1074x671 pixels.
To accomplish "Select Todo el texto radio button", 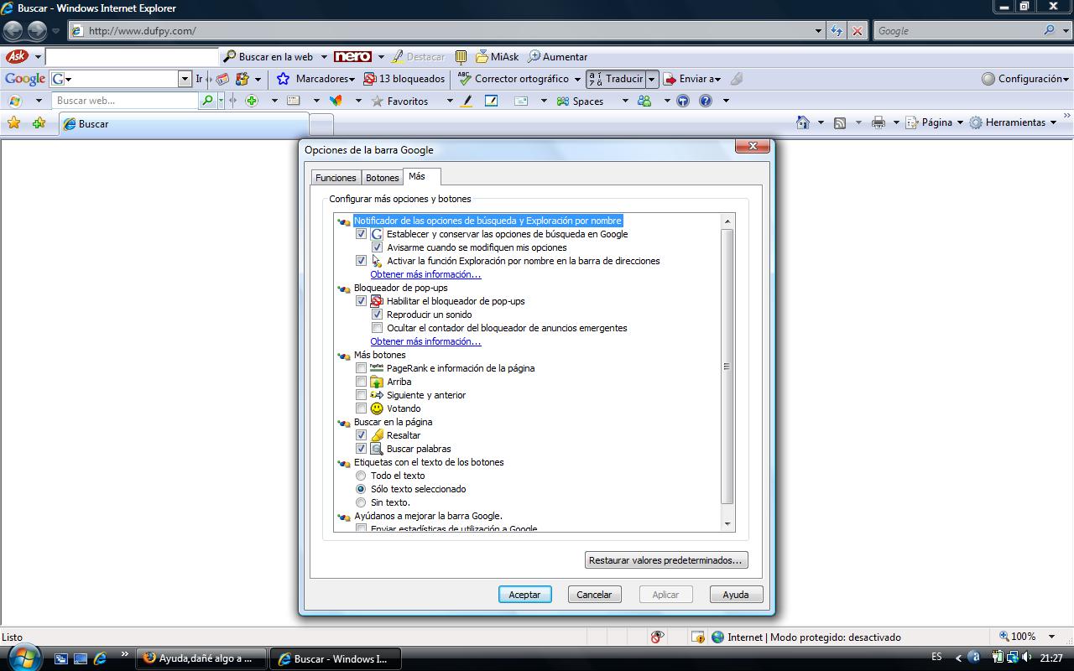I will (362, 476).
